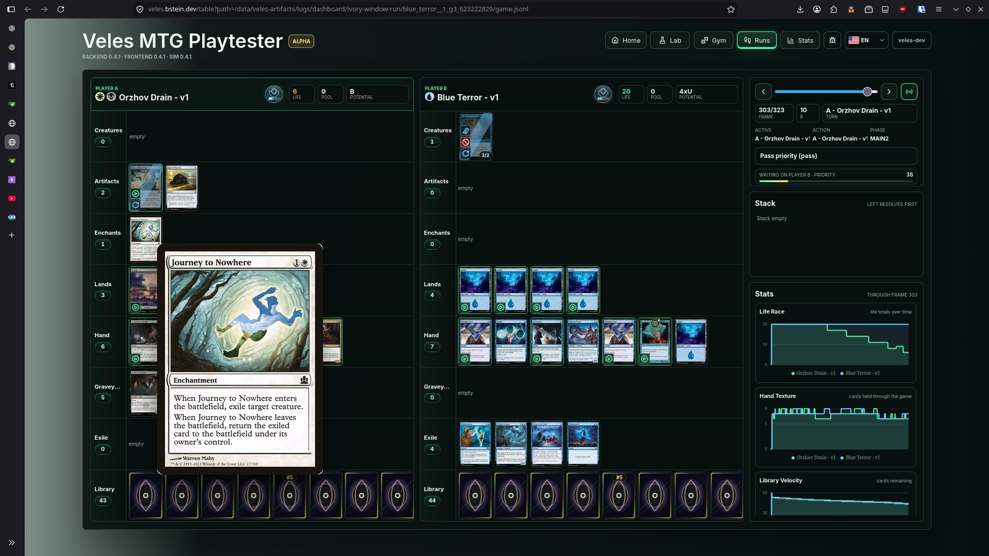
Task: Open the YouTube tab in the sidebar
Action: pos(12,199)
